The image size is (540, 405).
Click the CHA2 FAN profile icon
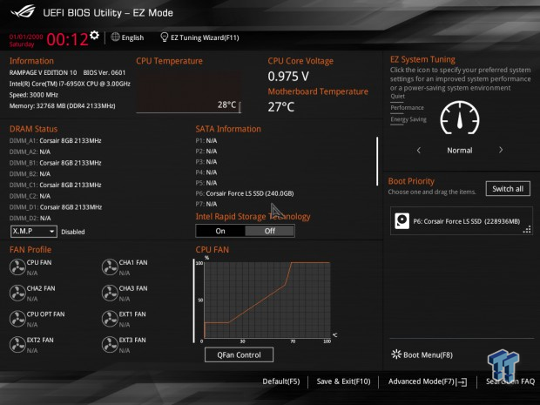pos(17,293)
